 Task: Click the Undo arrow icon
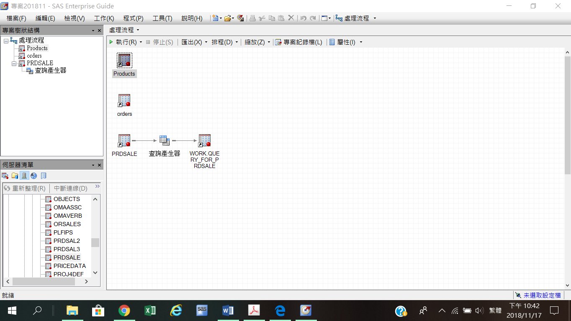[x=303, y=18]
